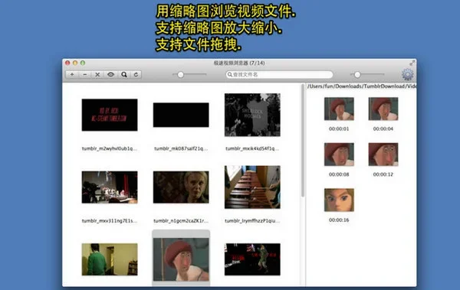This screenshot has height=290, width=460.
Task: Select the blonde woman thumbnail tumblr_n1gcm2caZK1r
Action: click(181, 187)
